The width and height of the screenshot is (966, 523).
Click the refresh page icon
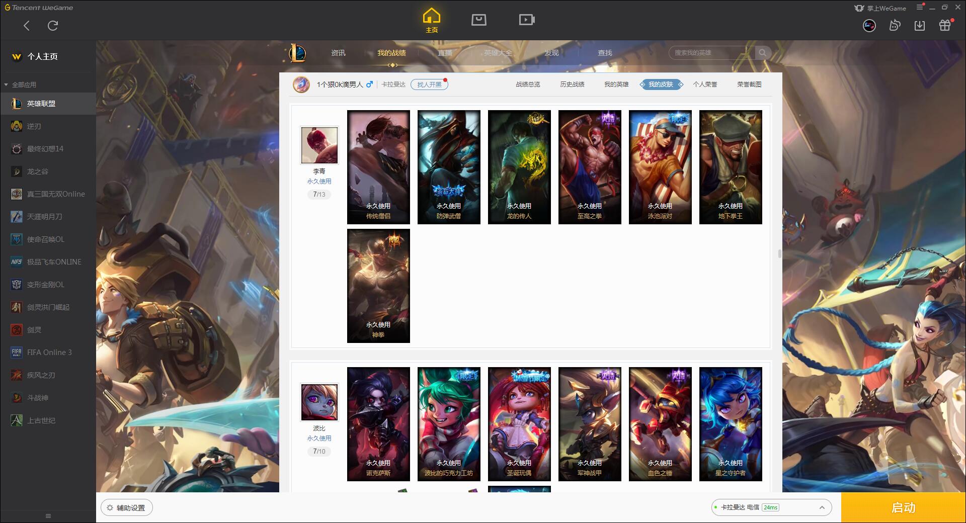(53, 25)
